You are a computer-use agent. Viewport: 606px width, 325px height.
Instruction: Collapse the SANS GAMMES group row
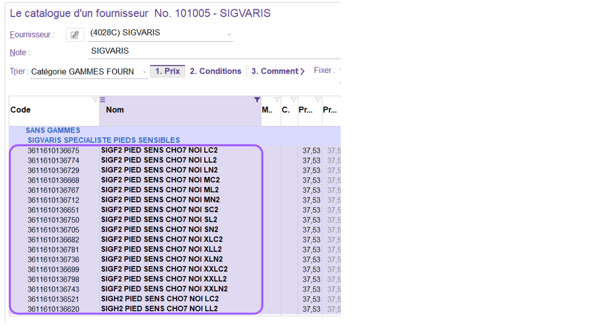pyautogui.click(x=53, y=130)
